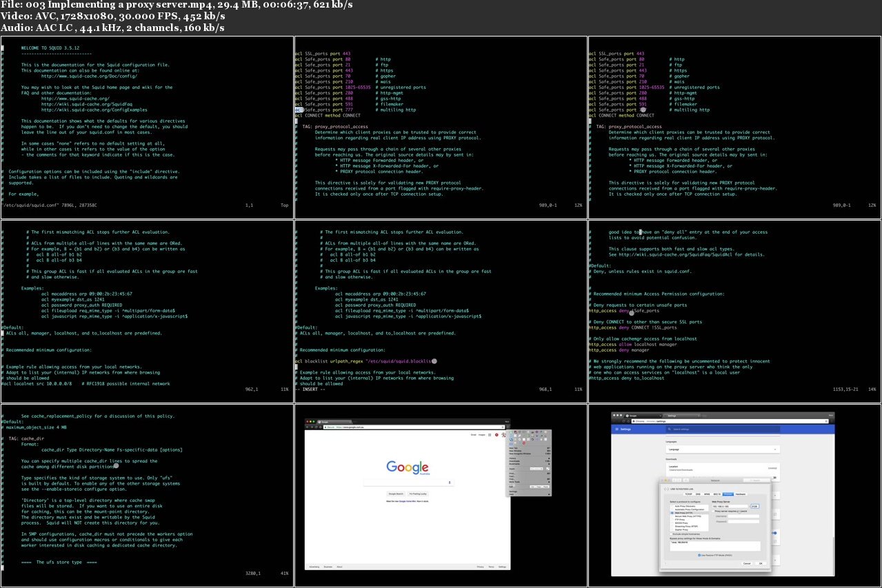
Task: Toggle Automatic Proxy Configuration checkbox
Action: coord(672,509)
